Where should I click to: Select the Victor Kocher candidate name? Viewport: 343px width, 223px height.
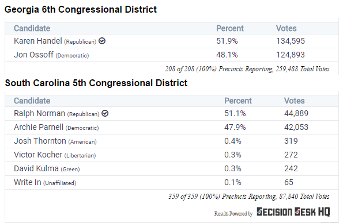[x=38, y=155]
